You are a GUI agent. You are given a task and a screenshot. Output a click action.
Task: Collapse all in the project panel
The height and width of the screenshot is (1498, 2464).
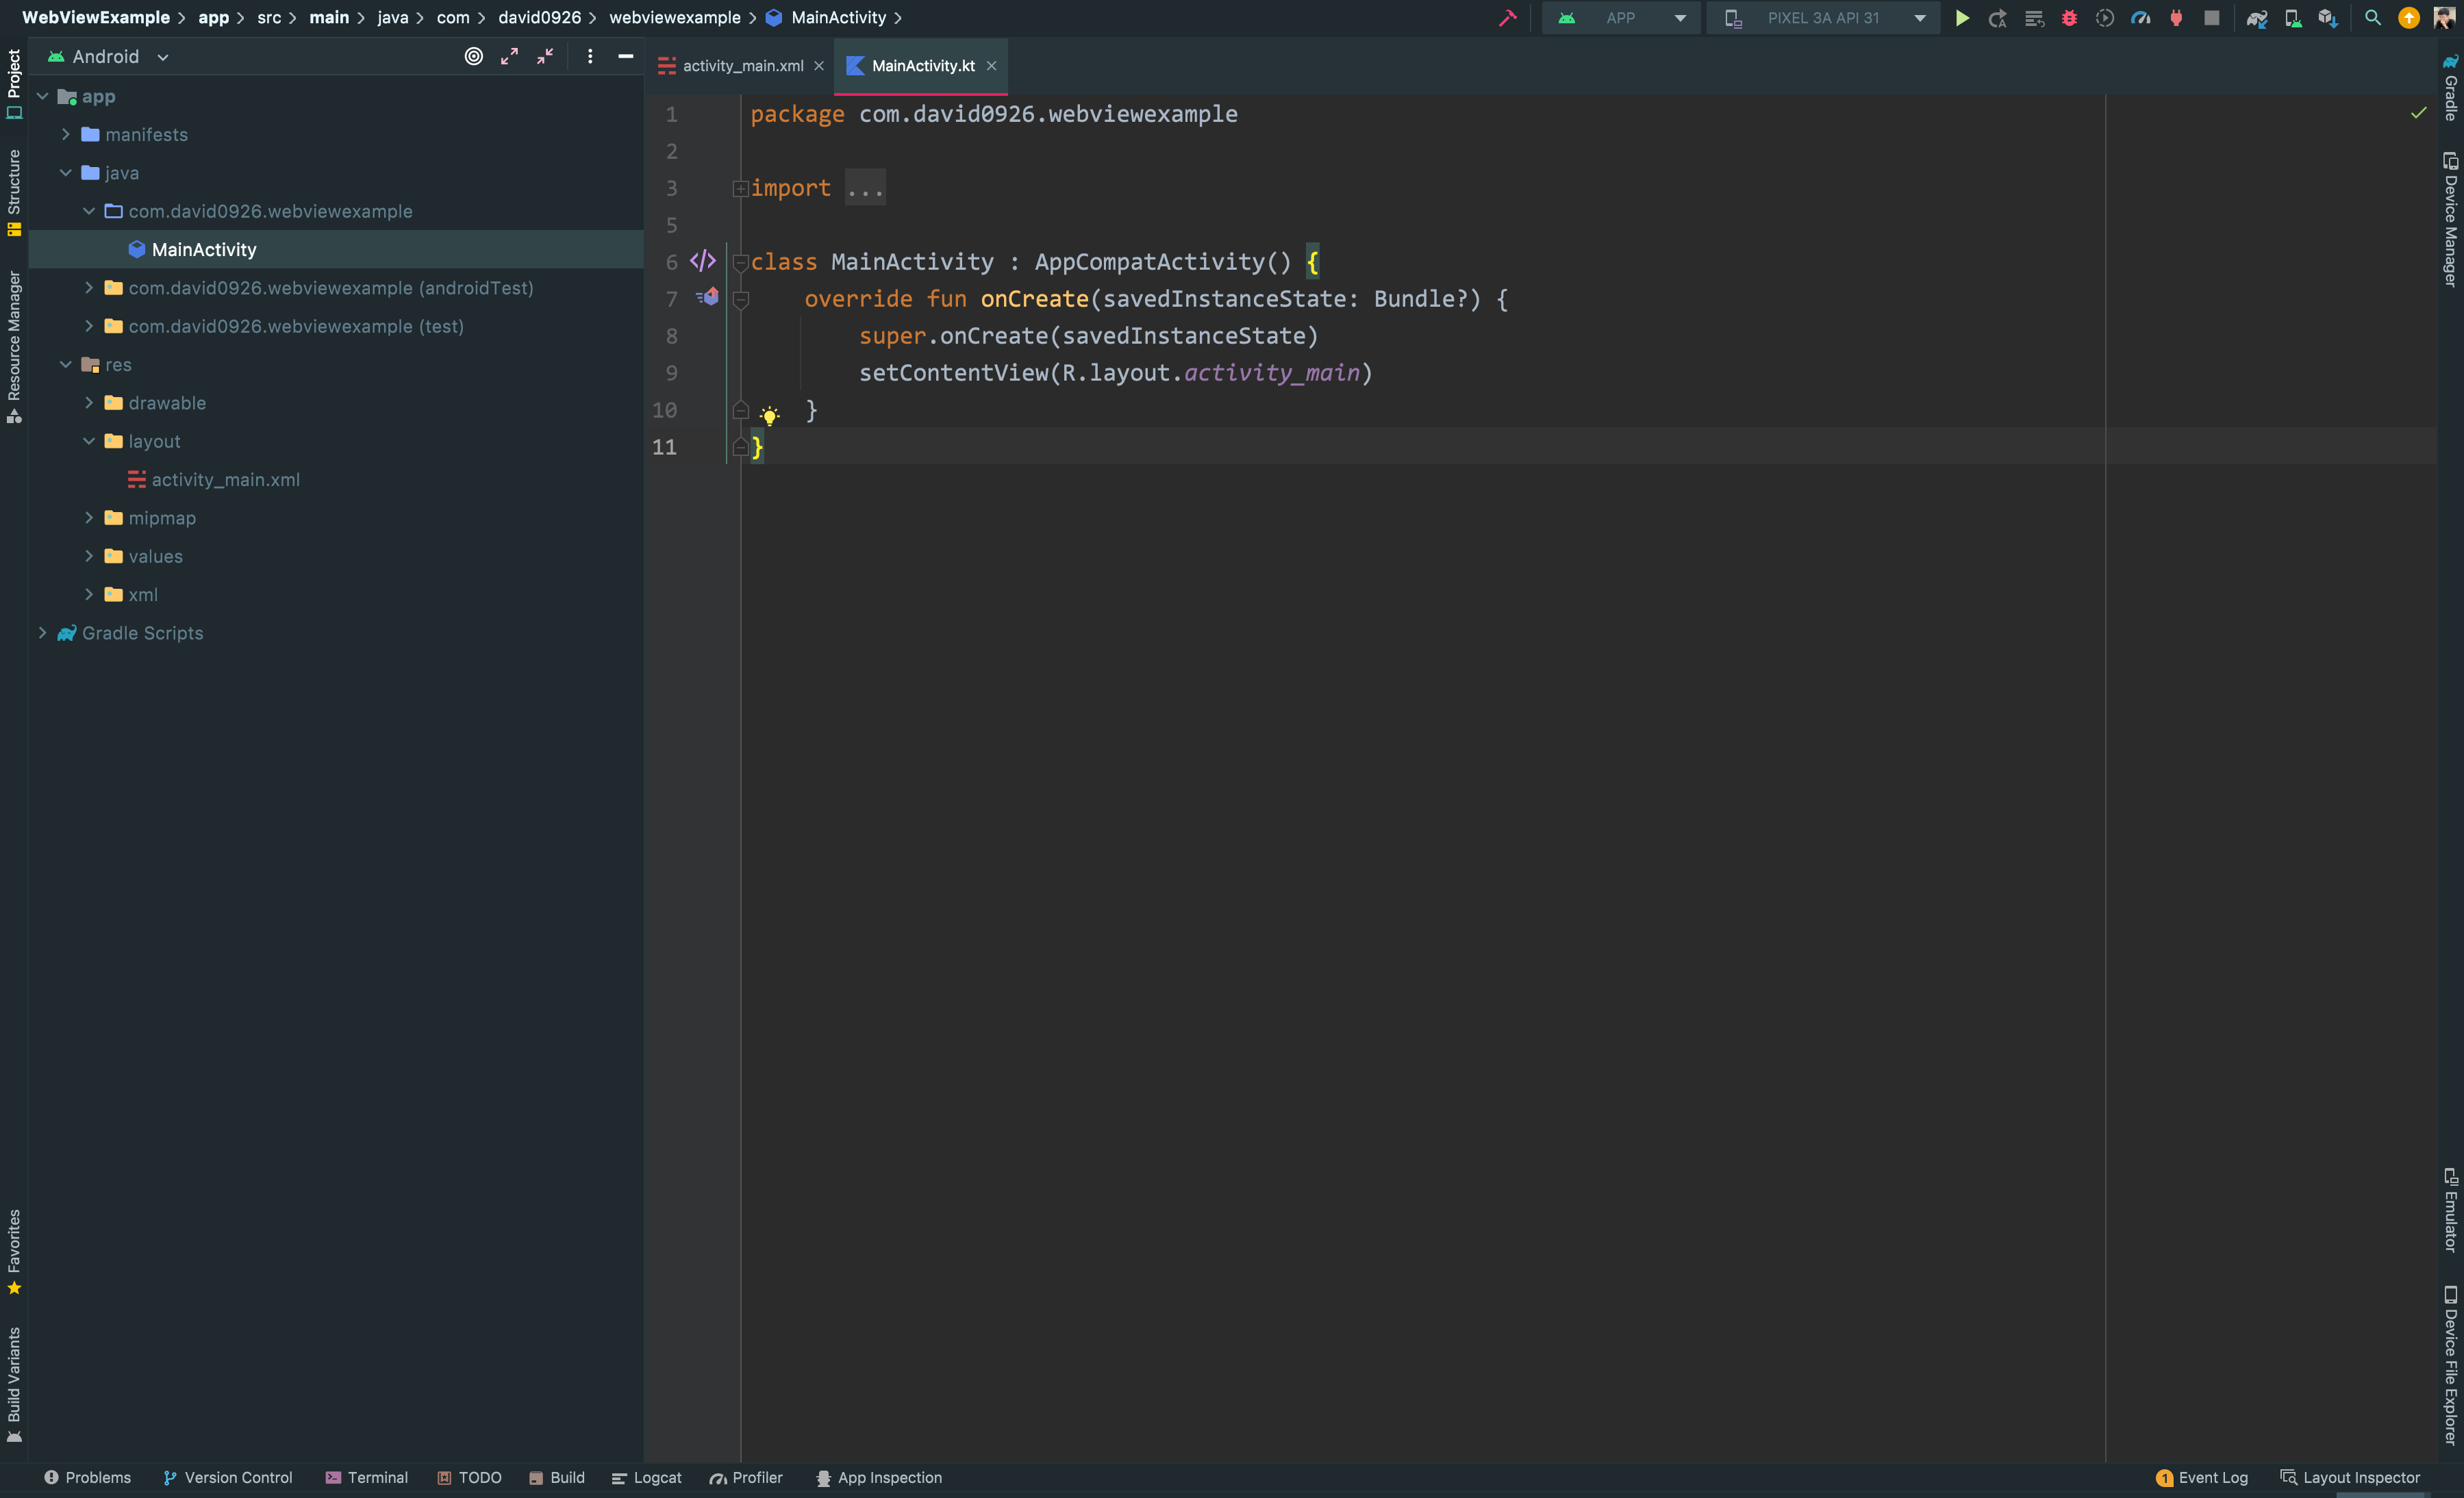point(545,57)
